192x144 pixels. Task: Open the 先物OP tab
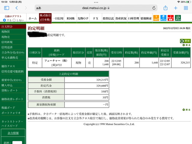[83, 18]
